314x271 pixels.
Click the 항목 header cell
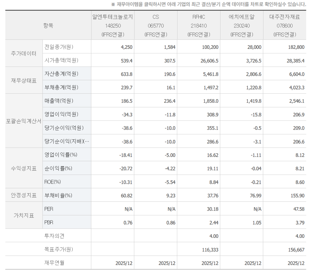tap(48, 25)
